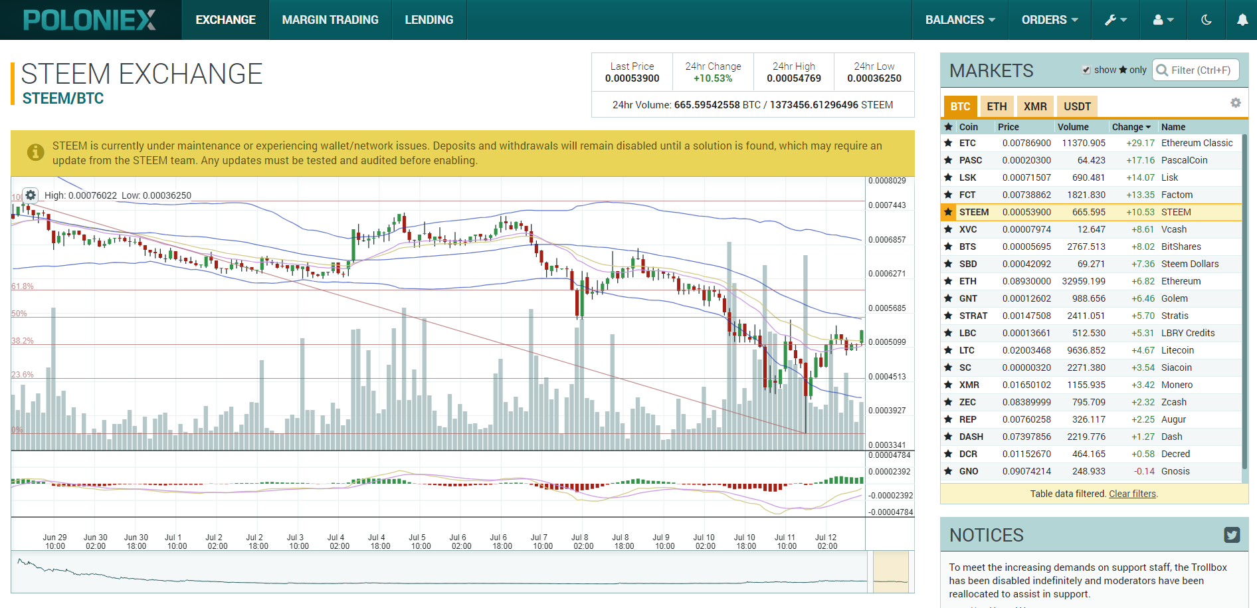This screenshot has width=1257, height=608.
Task: Focus the markets Filter field
Action: [1196, 70]
